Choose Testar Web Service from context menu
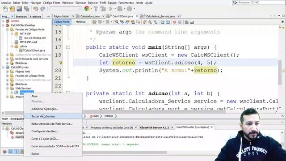286x161 pixels. (53, 116)
